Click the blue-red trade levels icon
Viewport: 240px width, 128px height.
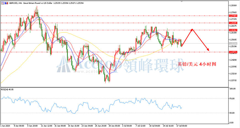[6, 3]
